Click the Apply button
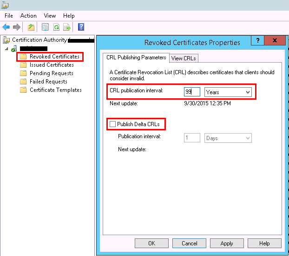This screenshot has height=256, width=289. tap(227, 243)
